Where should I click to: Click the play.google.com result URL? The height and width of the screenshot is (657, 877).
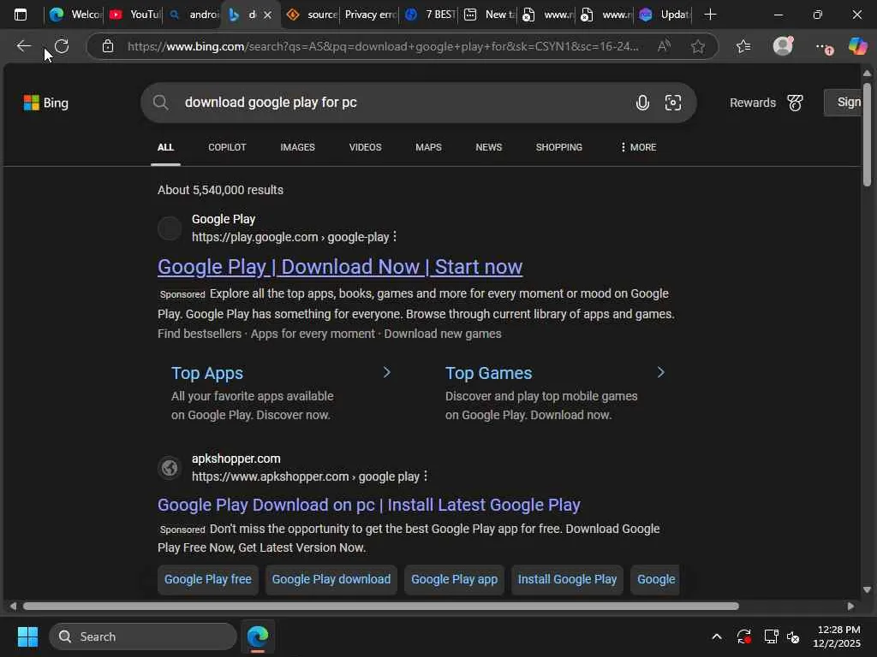coord(290,237)
